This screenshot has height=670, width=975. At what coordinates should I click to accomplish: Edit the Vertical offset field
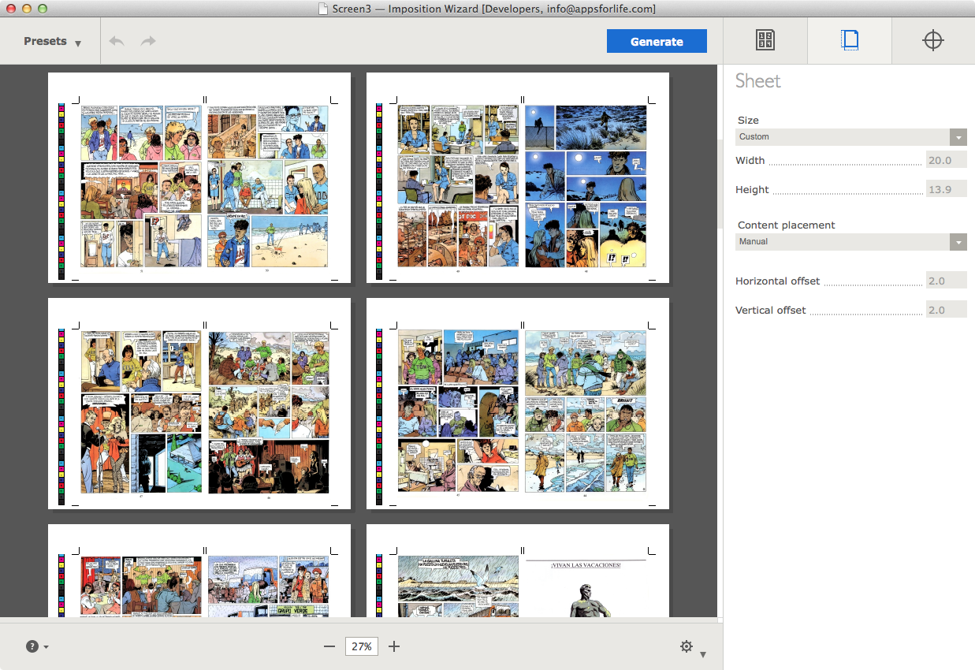(946, 311)
